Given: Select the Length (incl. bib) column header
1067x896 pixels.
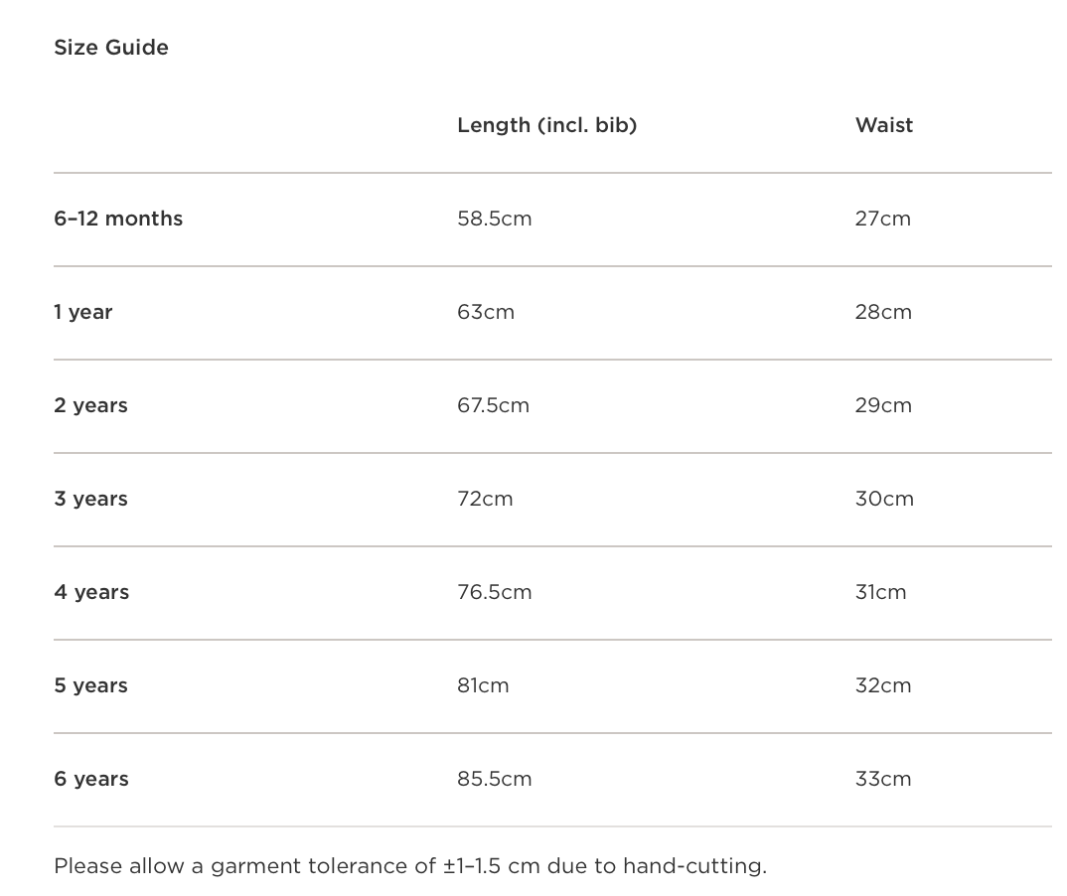Looking at the screenshot, I should [x=546, y=125].
